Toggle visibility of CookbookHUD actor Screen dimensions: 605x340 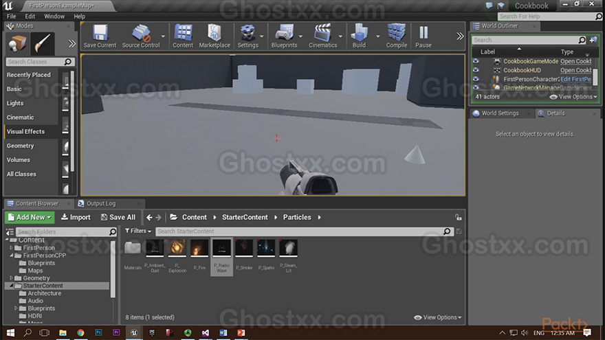click(476, 70)
